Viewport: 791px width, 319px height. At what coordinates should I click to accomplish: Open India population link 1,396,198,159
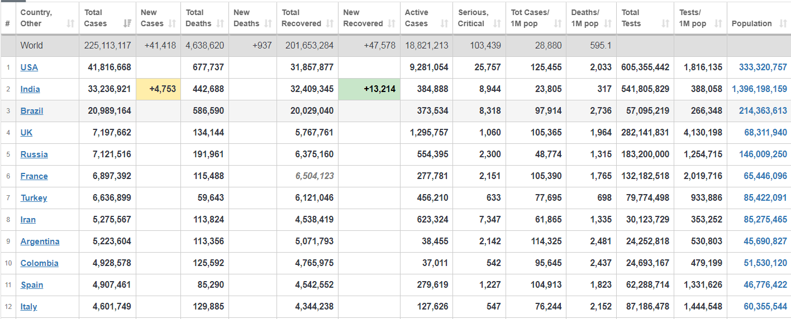coord(759,89)
